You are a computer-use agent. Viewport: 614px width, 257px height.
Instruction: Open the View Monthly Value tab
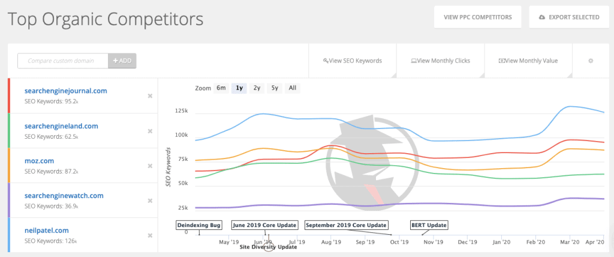point(528,61)
